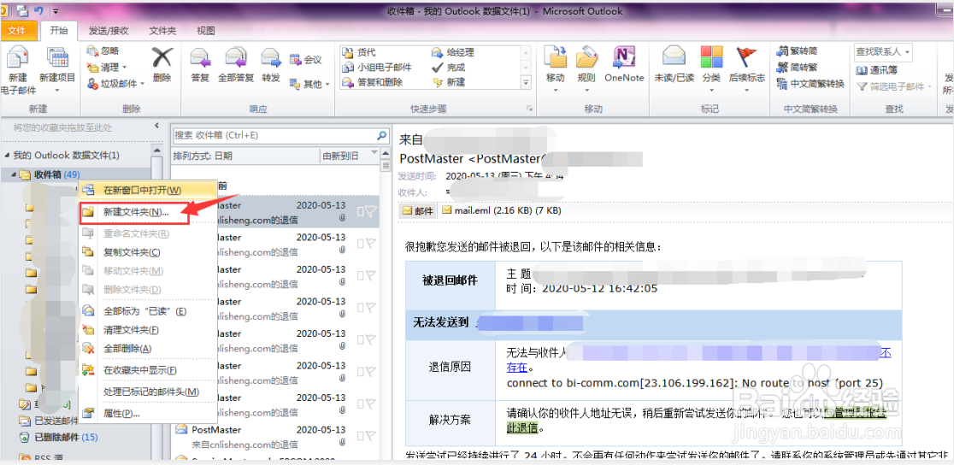Click the Find Contact (查找联系人) field
This screenshot has height=465, width=954.
[884, 52]
